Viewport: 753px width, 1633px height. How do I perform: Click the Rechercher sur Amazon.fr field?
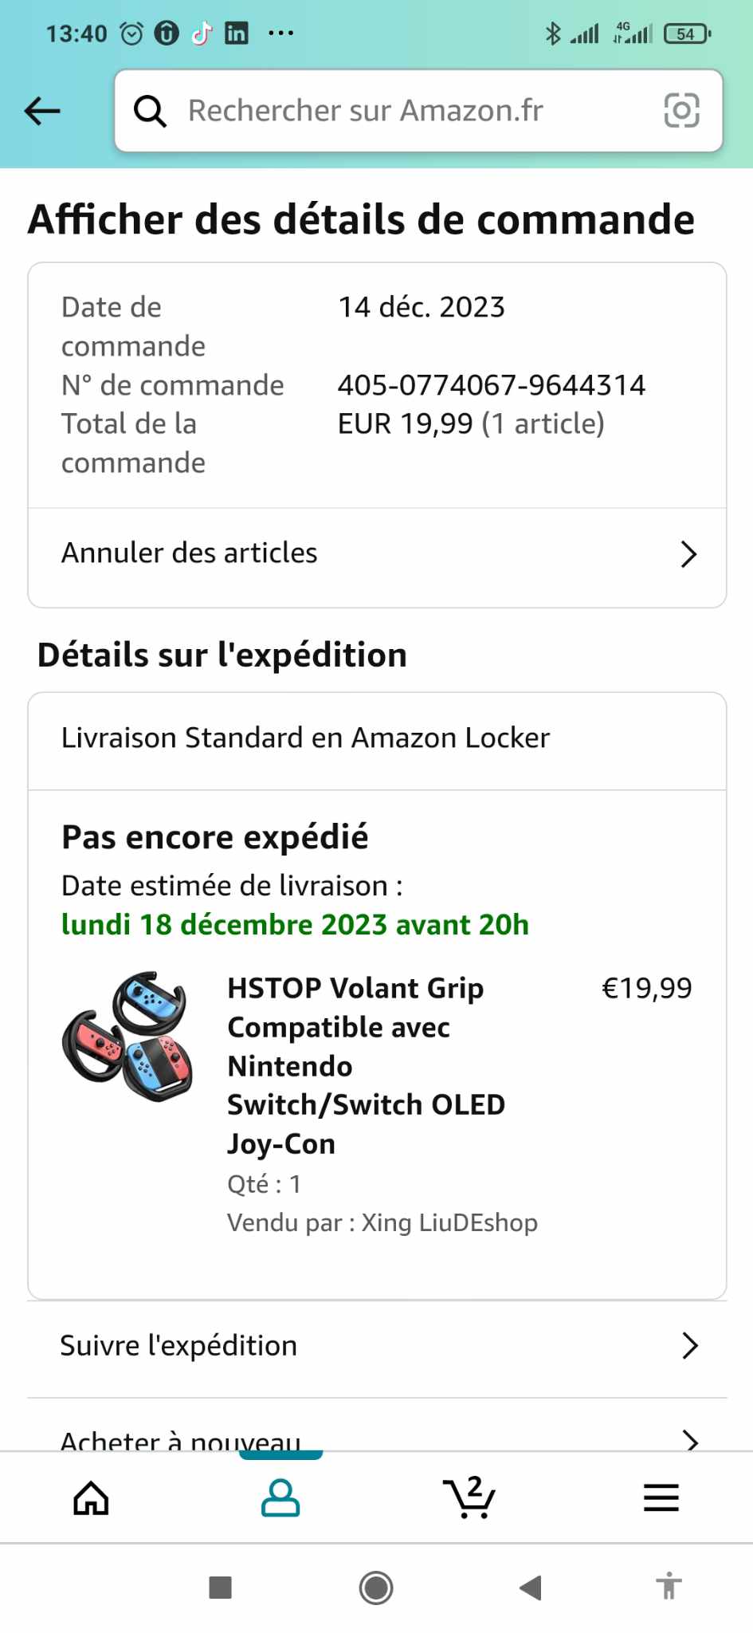pos(398,111)
